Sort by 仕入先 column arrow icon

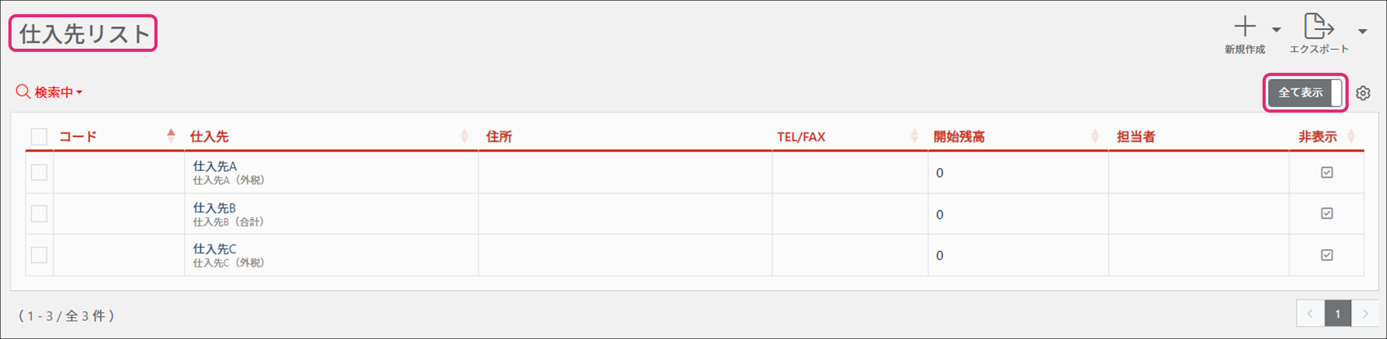point(465,136)
